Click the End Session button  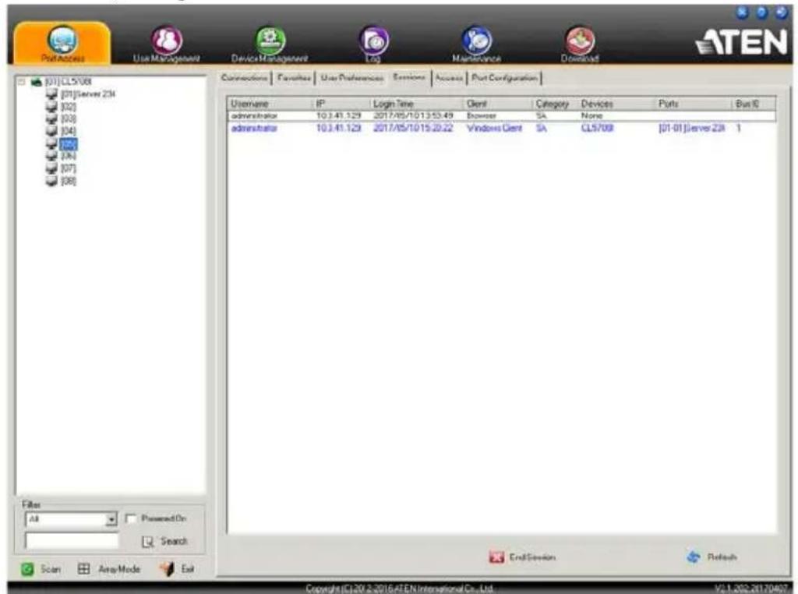(522, 557)
